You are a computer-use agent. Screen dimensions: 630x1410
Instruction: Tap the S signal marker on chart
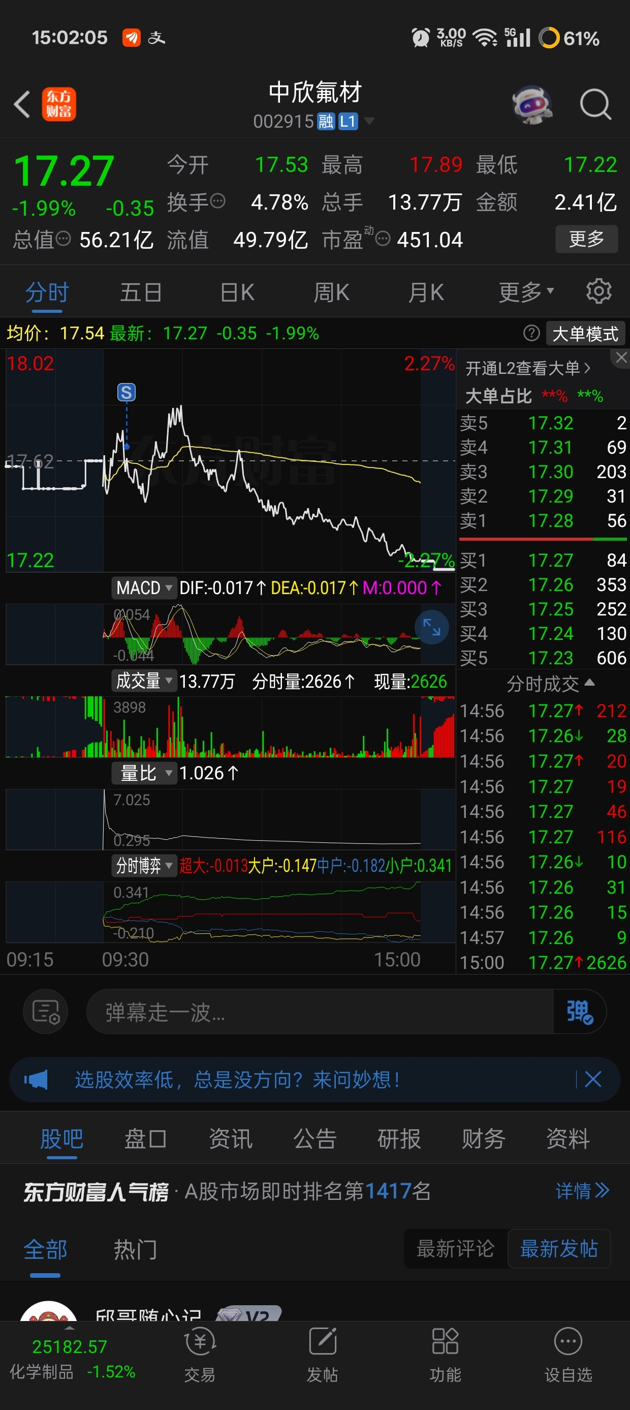click(127, 392)
